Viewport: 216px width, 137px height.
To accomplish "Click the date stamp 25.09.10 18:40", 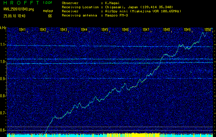I will [x=14, y=16].
